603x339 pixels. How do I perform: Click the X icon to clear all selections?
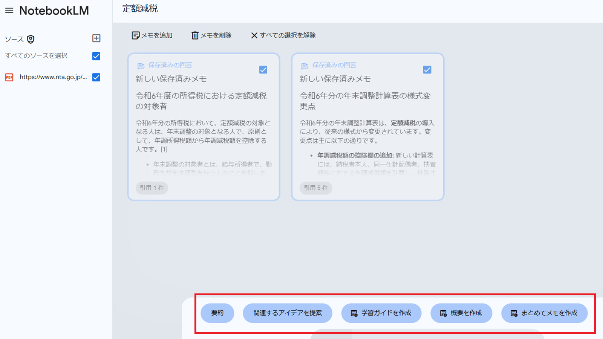pos(254,35)
